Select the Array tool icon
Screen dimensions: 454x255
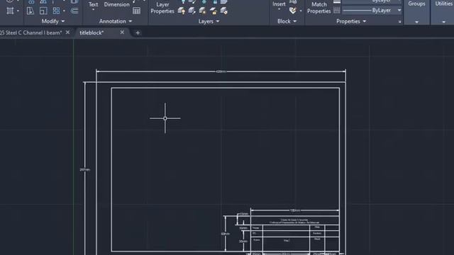(56, 11)
